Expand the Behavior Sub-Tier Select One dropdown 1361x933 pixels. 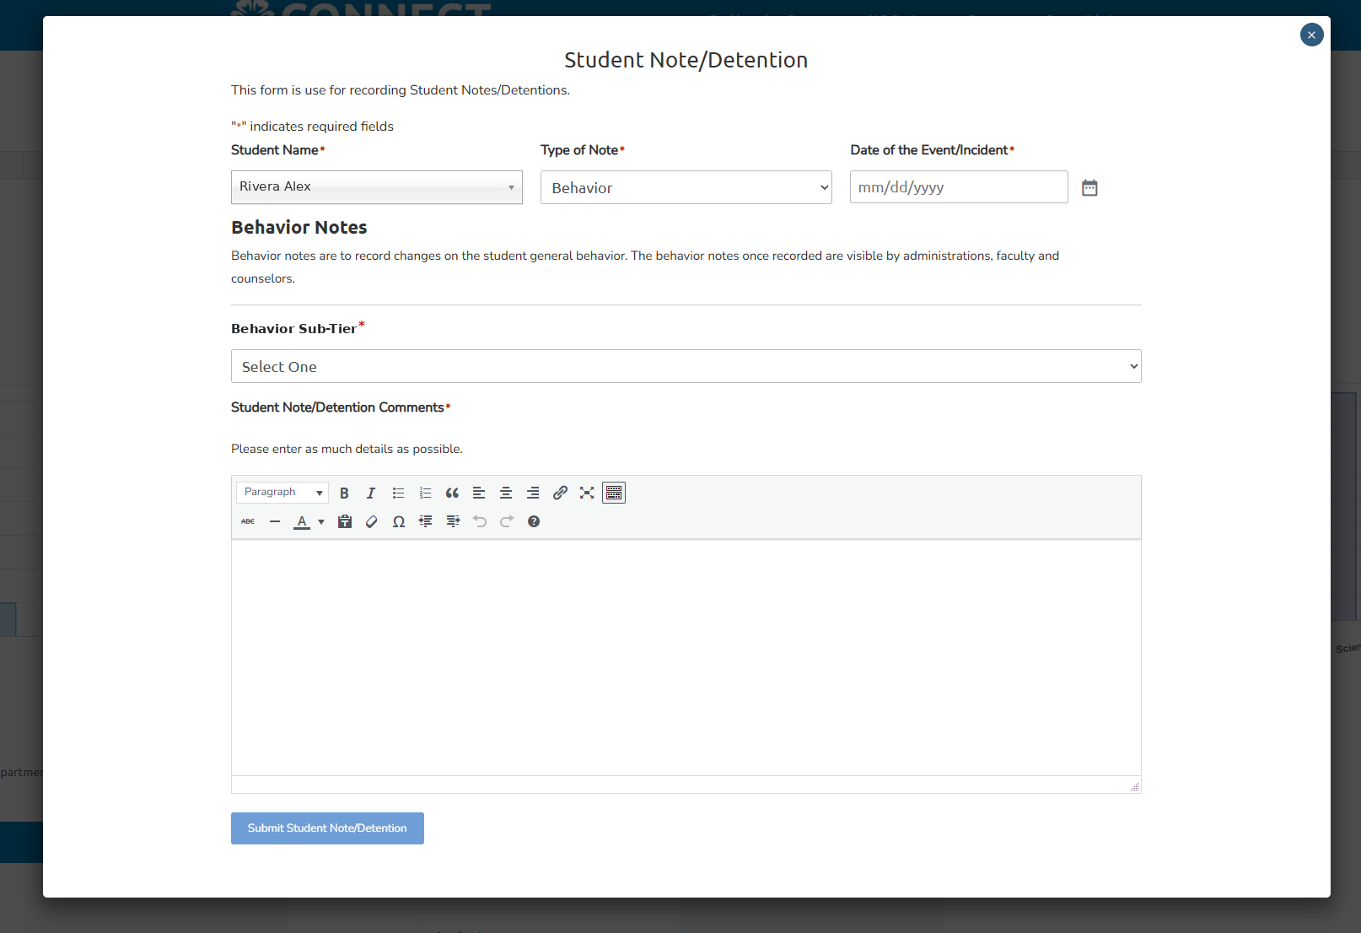click(x=686, y=366)
